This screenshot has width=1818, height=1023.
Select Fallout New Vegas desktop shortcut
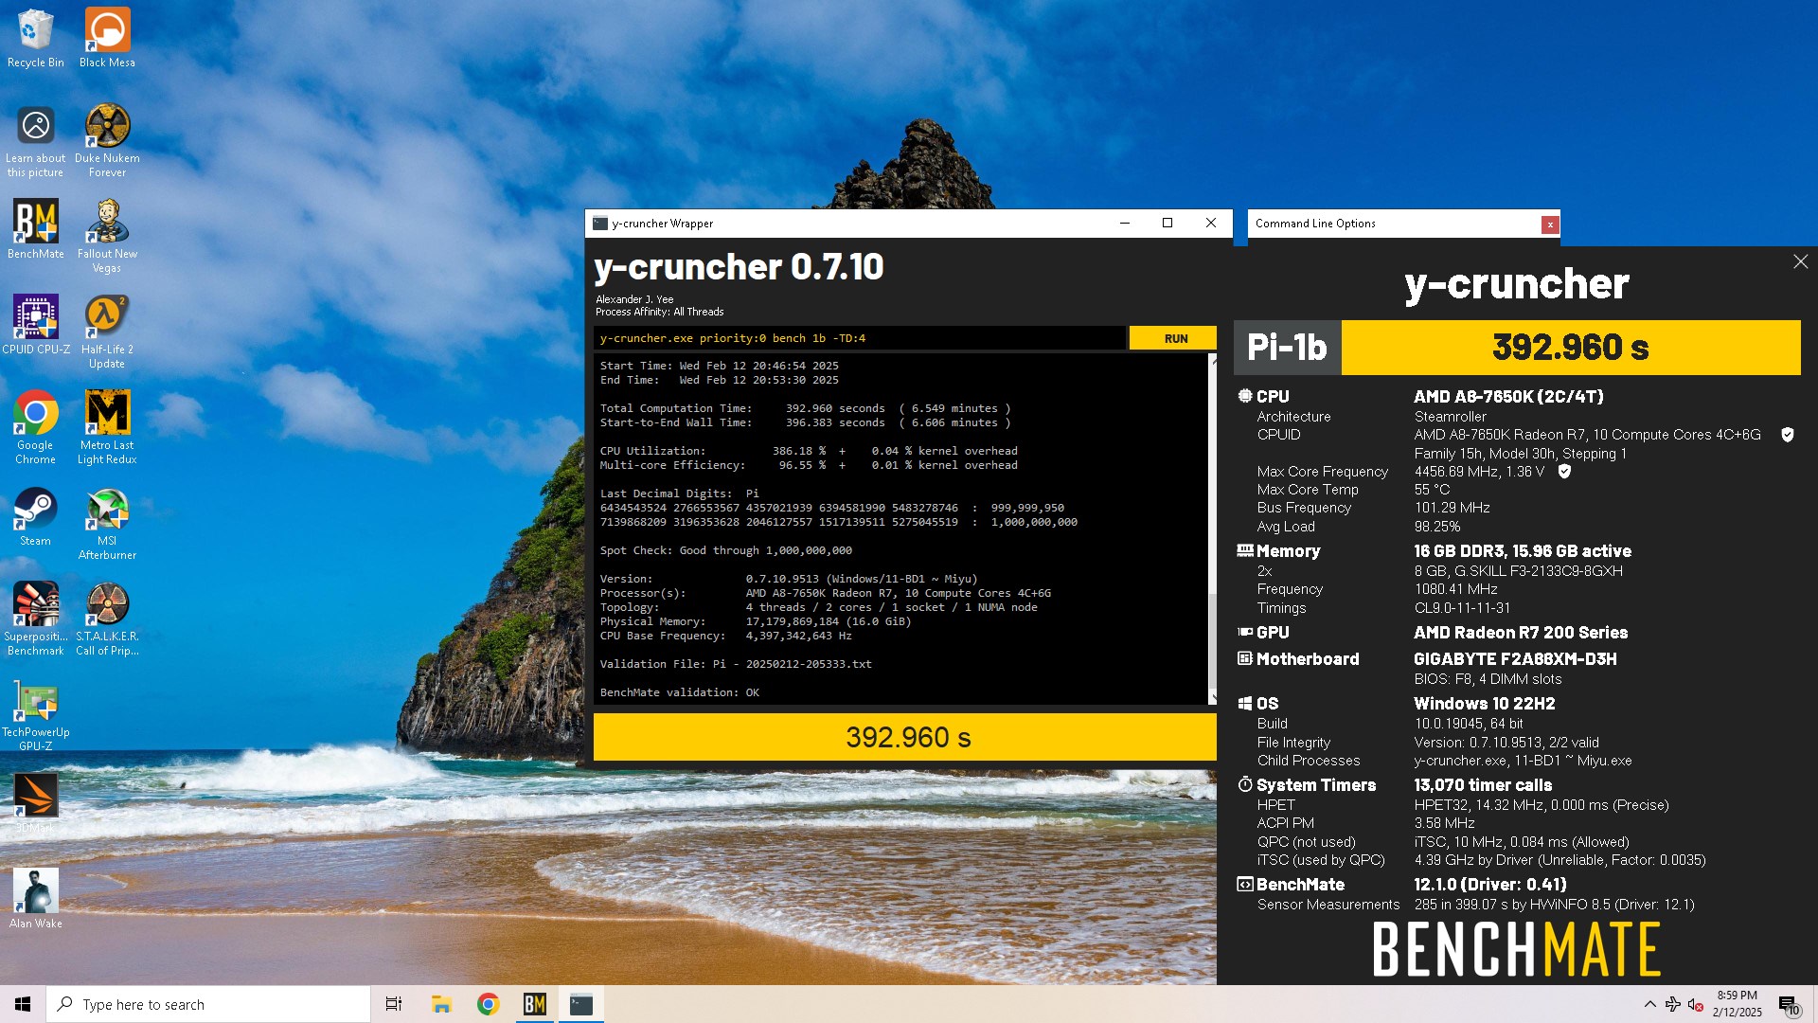(x=107, y=235)
